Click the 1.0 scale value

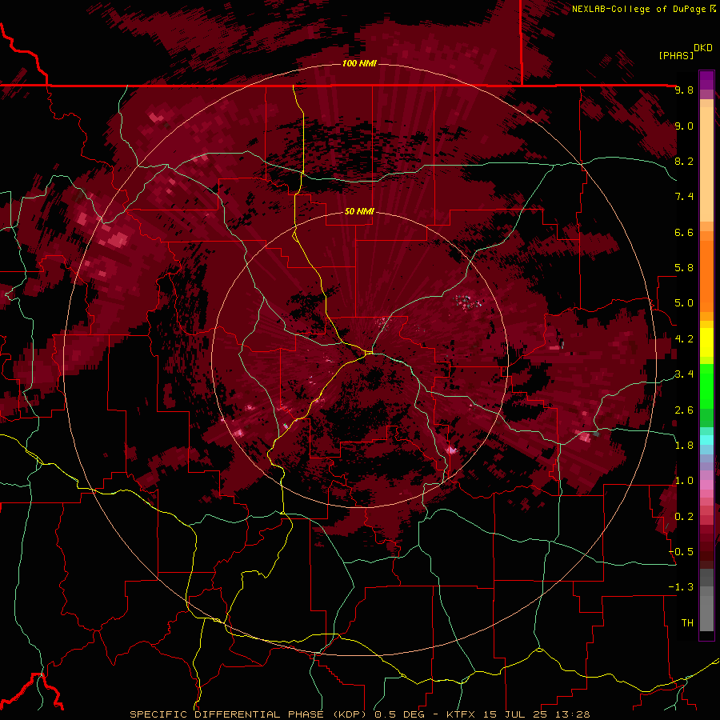point(684,481)
